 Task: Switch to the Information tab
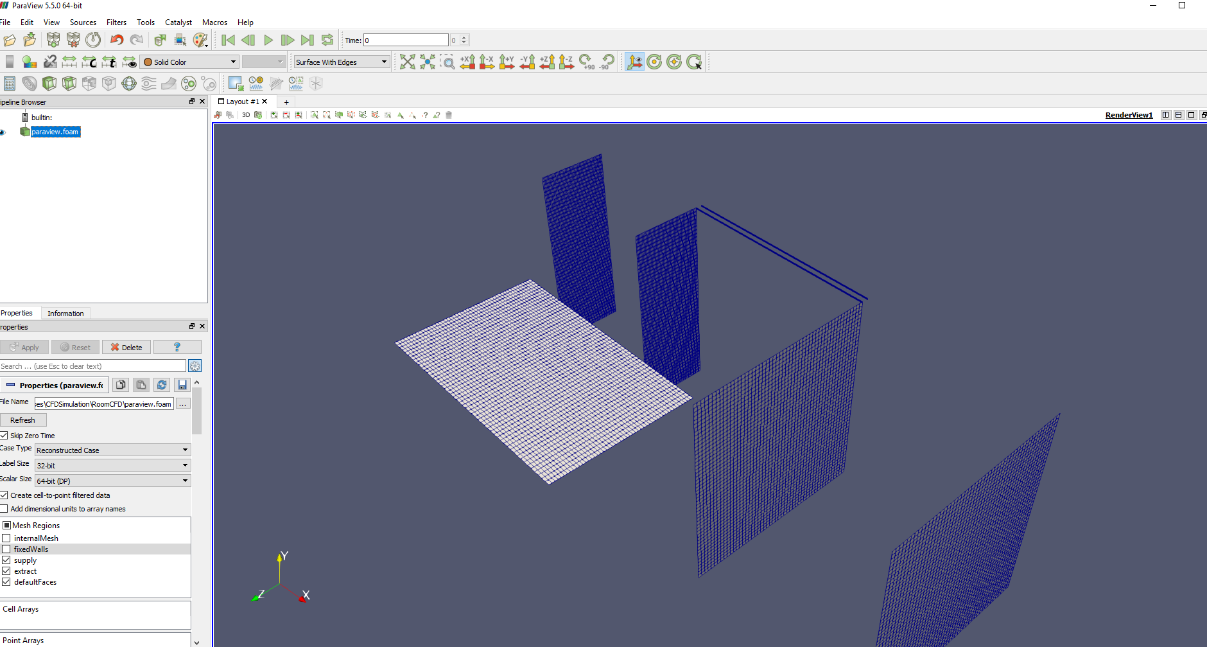[65, 314]
